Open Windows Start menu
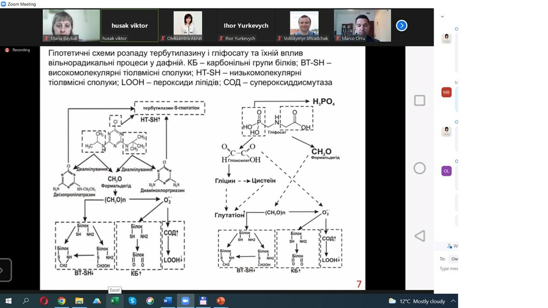The image size is (548, 308). pyautogui.click(x=9, y=301)
